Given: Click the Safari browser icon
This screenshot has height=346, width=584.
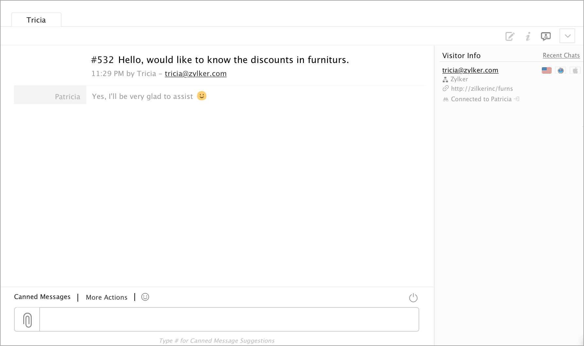Looking at the screenshot, I should (561, 70).
